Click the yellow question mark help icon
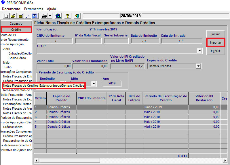The width and height of the screenshot is (230, 165). pos(68,16)
